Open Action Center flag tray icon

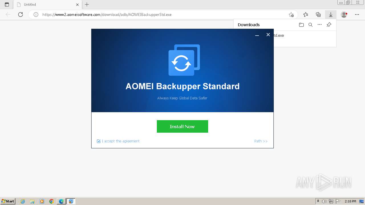click(x=338, y=201)
